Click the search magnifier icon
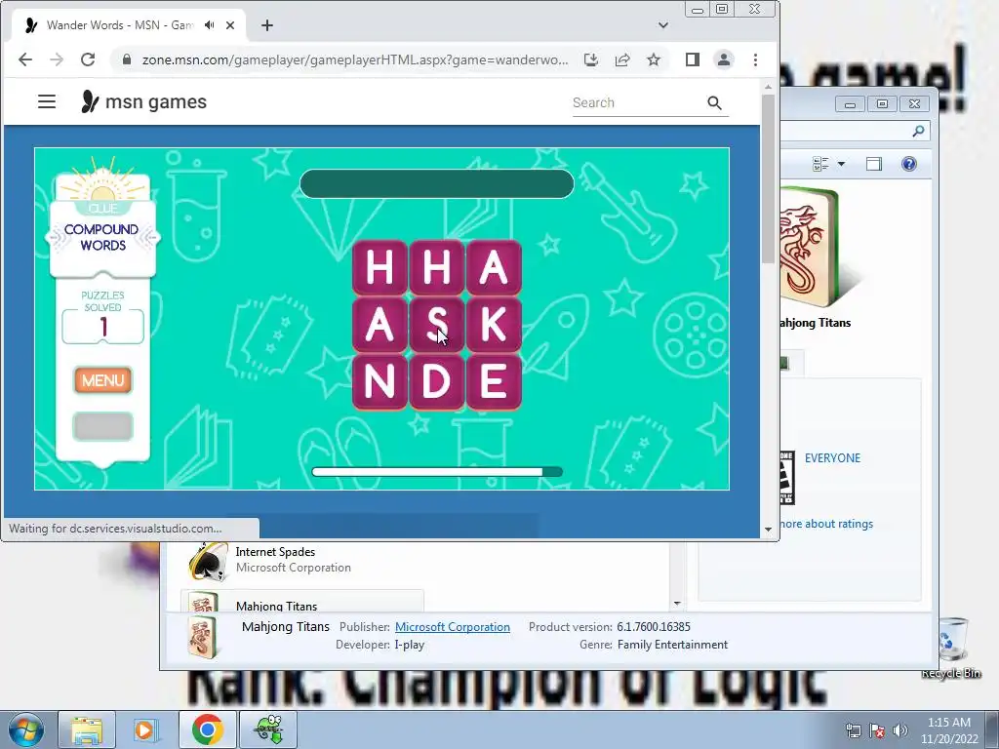The width and height of the screenshot is (999, 749). click(714, 102)
